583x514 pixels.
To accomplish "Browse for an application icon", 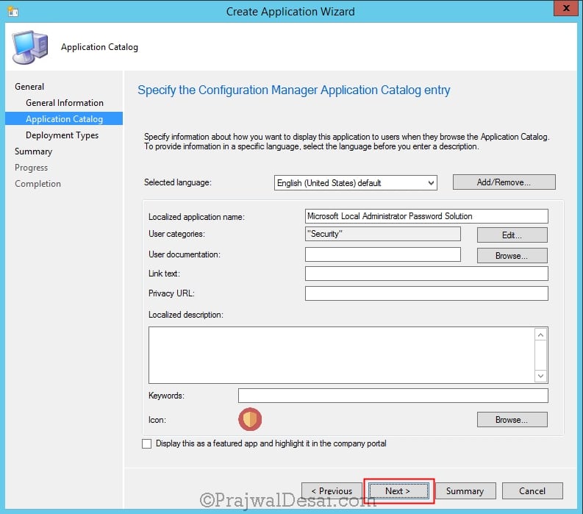I will (x=512, y=420).
